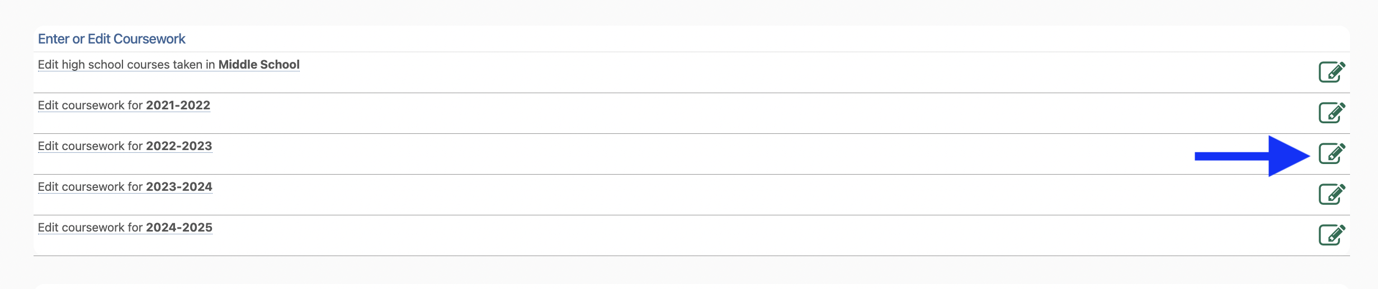This screenshot has height=289, width=1378.
Task: Click the bold '2023-2024' year label
Action: [x=179, y=187]
